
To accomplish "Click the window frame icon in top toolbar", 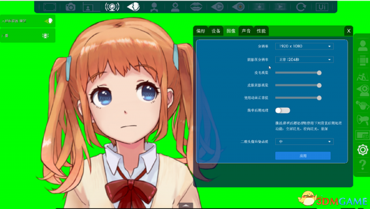I will click(50, 7).
